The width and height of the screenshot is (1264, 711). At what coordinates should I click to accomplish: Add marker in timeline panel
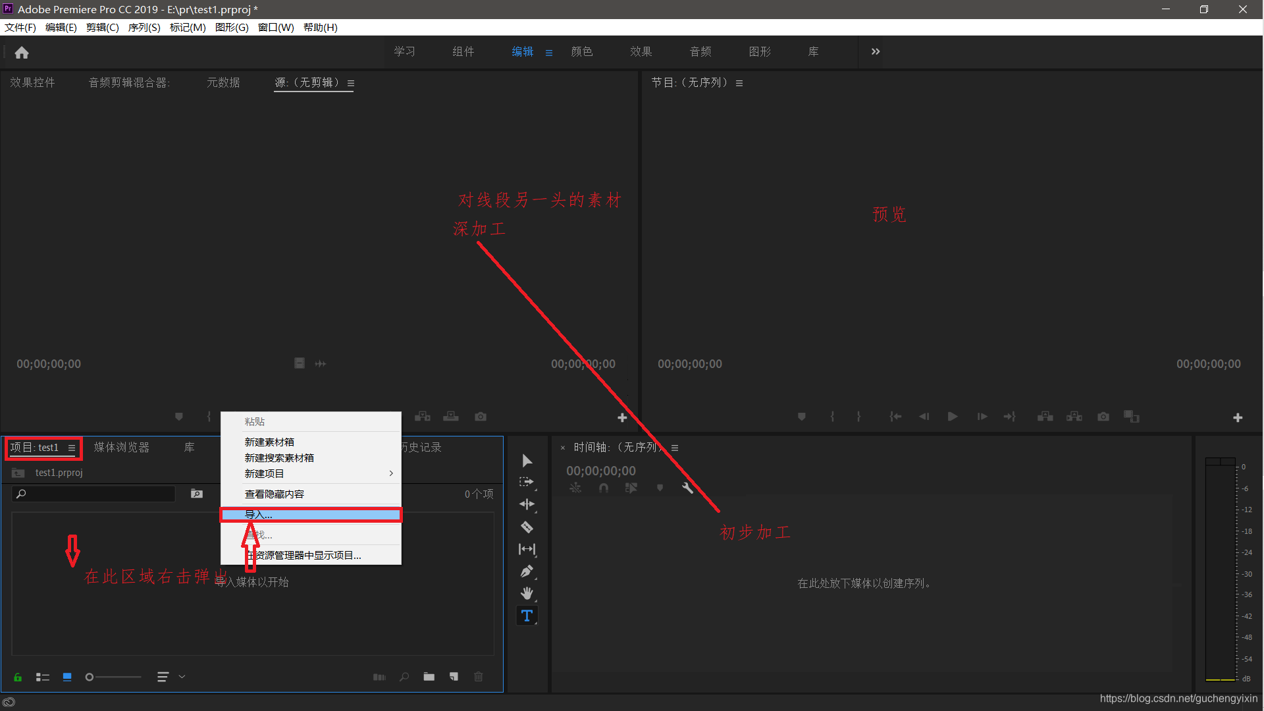[660, 488]
